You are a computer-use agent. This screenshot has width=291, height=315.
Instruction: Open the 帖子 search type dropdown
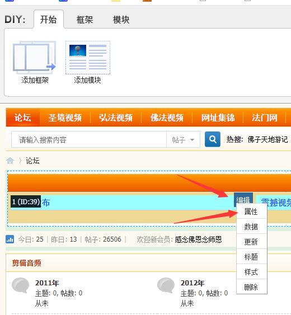click(x=183, y=140)
